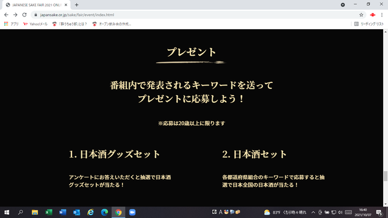388x218 pixels.
Task: Click the address bar URL japansake.or.jp
Action: [77, 15]
